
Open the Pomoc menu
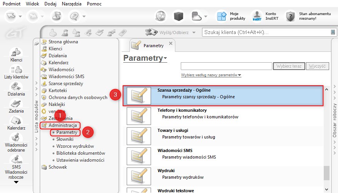pos(95,3)
